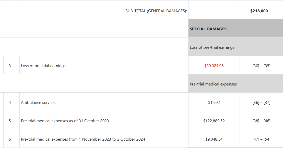The height and width of the screenshot is (148, 283).
Task: Click the SUB-TOTAL (GENERAL DAMAGES) label
Action: (x=156, y=11)
